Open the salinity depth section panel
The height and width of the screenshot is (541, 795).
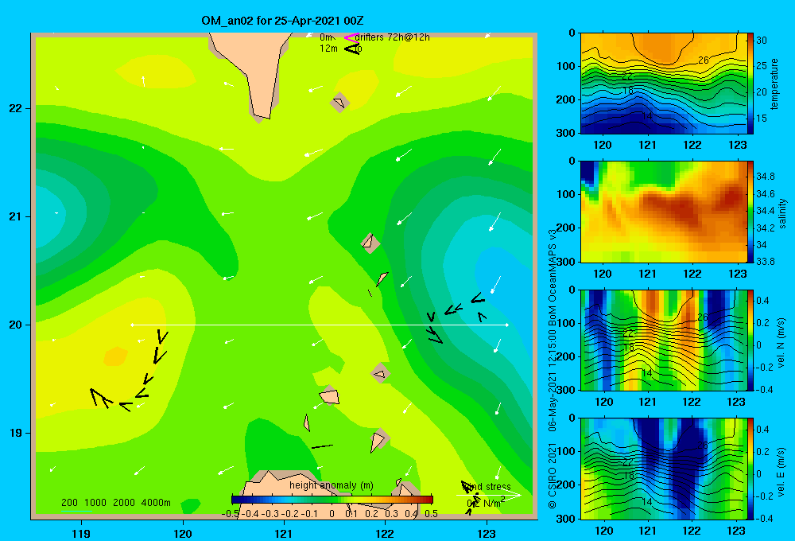(x=663, y=212)
